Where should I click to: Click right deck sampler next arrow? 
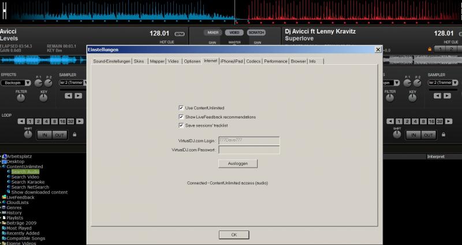click(x=447, y=95)
